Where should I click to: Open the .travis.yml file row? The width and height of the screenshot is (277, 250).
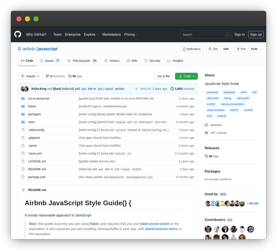(108, 154)
